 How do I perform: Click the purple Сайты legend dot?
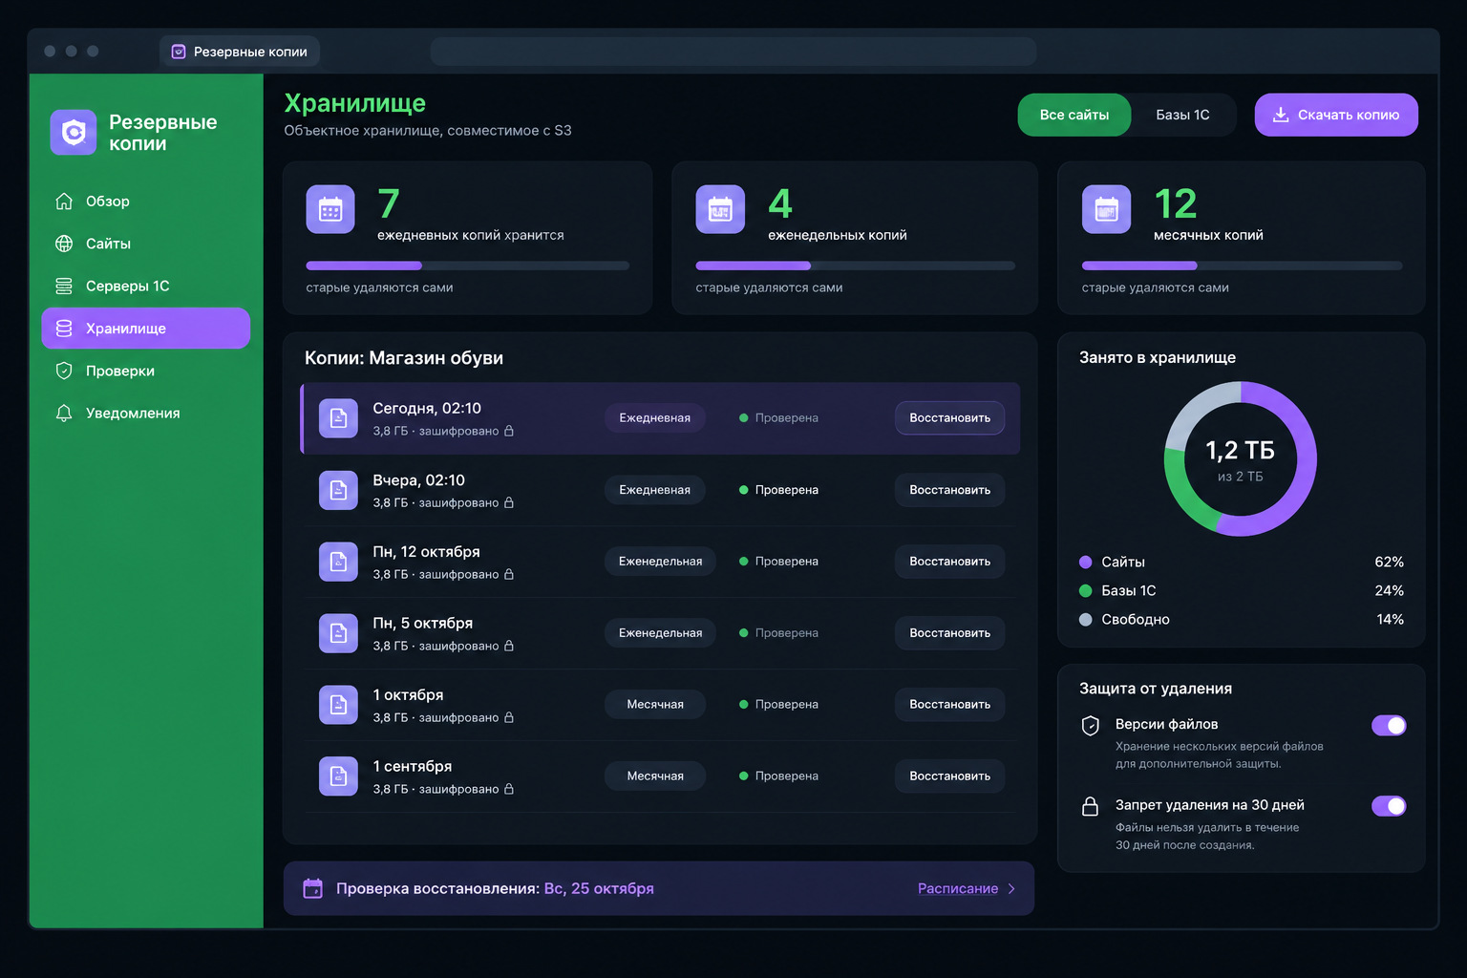[x=1085, y=562]
